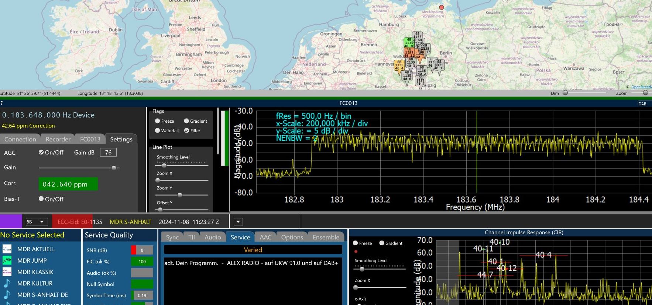The width and height of the screenshot is (652, 305).
Task: Click the music note beside MDR KULTUR
Action: (x=7, y=283)
